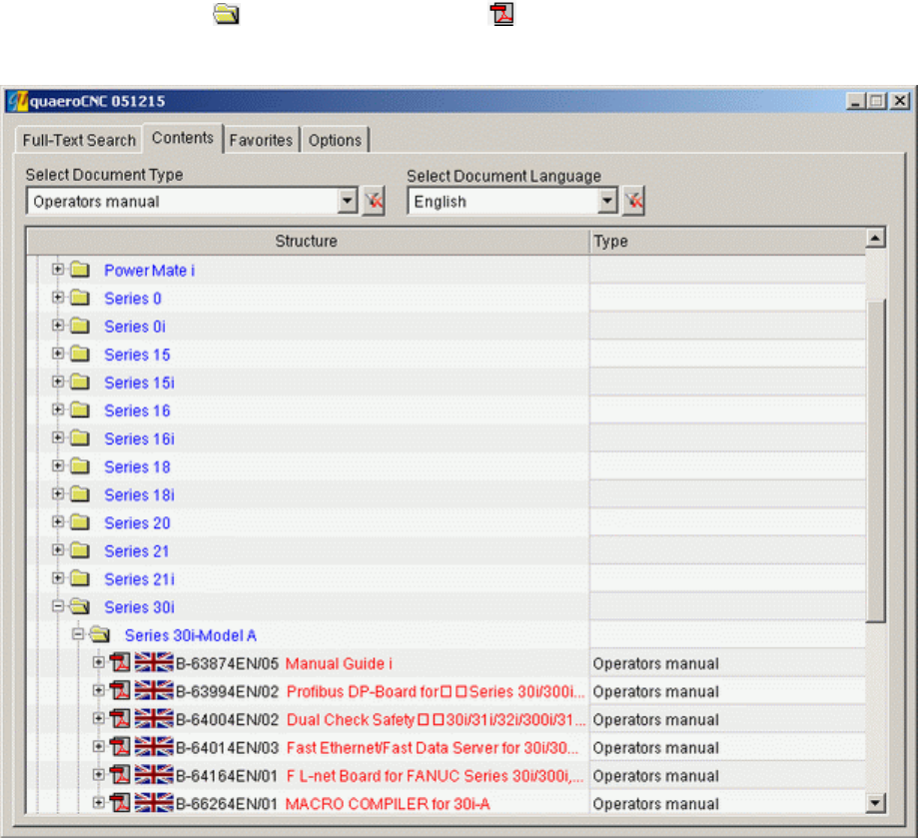Click the Series 15i folder icon

click(80, 383)
